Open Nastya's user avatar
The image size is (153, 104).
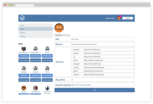click(x=24, y=88)
